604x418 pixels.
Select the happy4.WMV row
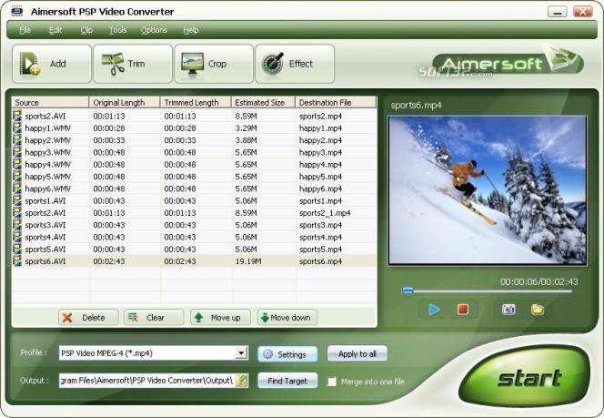click(195, 164)
